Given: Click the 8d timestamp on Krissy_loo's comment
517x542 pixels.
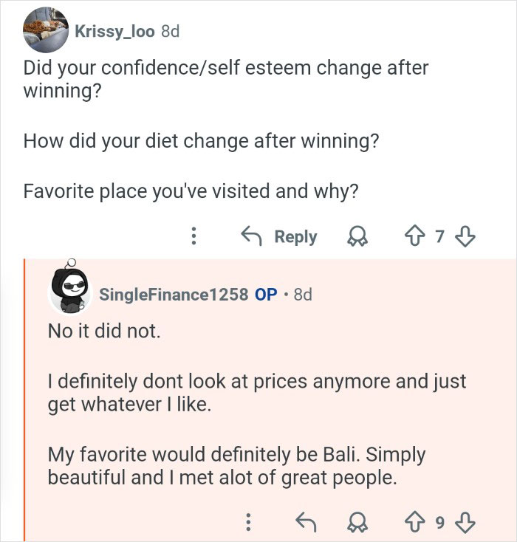Looking at the screenshot, I should (x=170, y=31).
